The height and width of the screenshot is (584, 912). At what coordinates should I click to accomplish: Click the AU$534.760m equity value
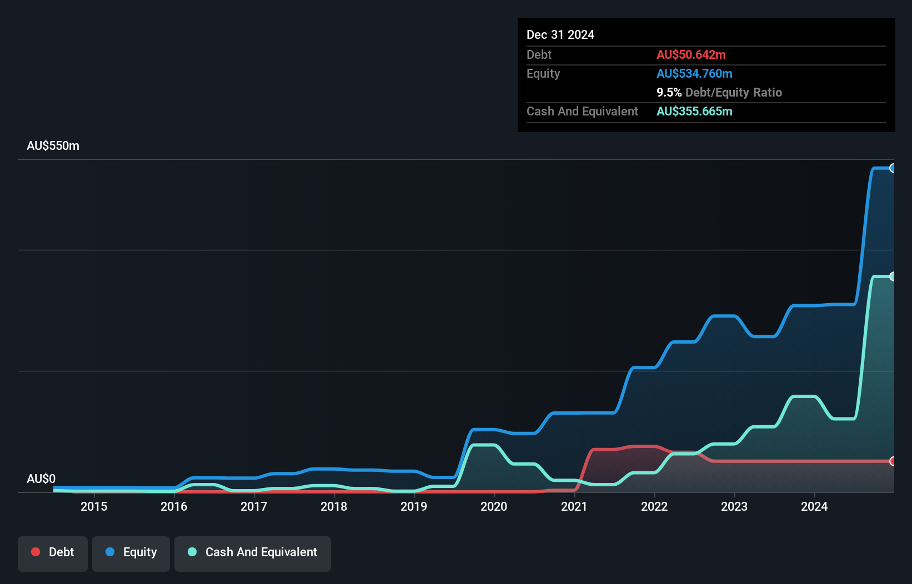pos(694,73)
